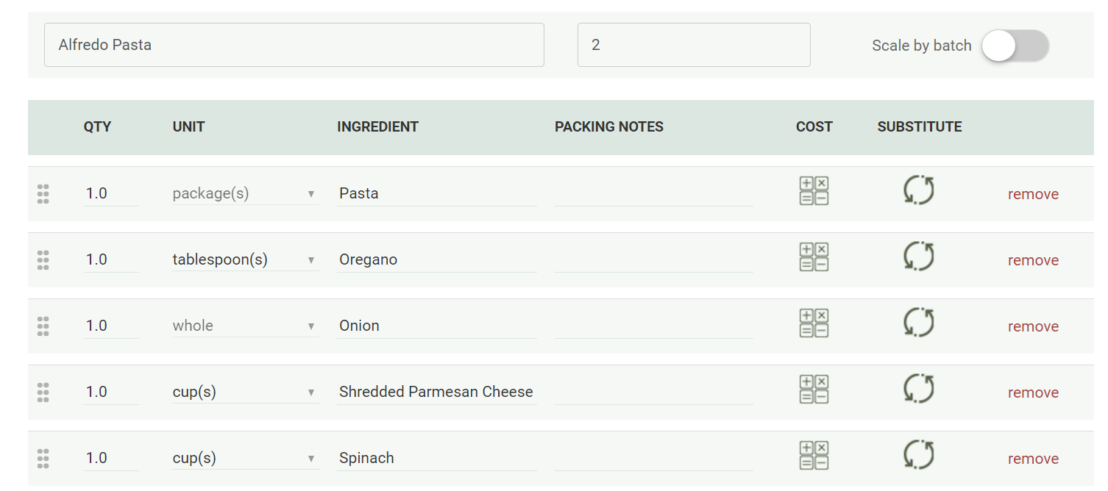This screenshot has width=1108, height=491.
Task: Click drag handle of Oregano row
Action: point(43,260)
